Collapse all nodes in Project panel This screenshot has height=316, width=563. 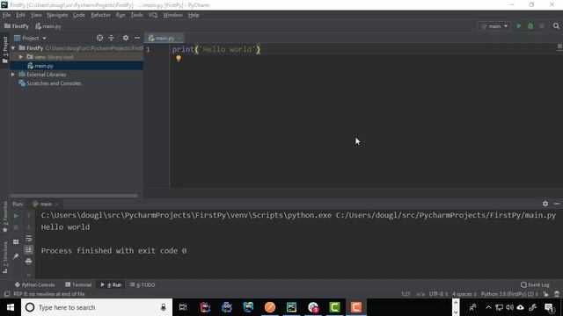click(112, 38)
